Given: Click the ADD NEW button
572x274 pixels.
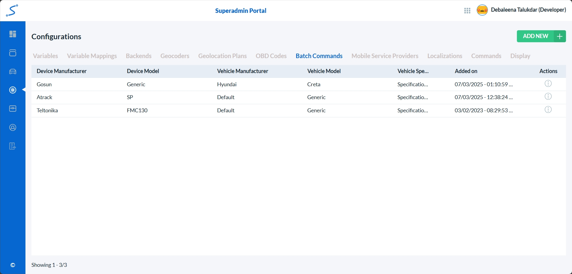Looking at the screenshot, I should 541,36.
